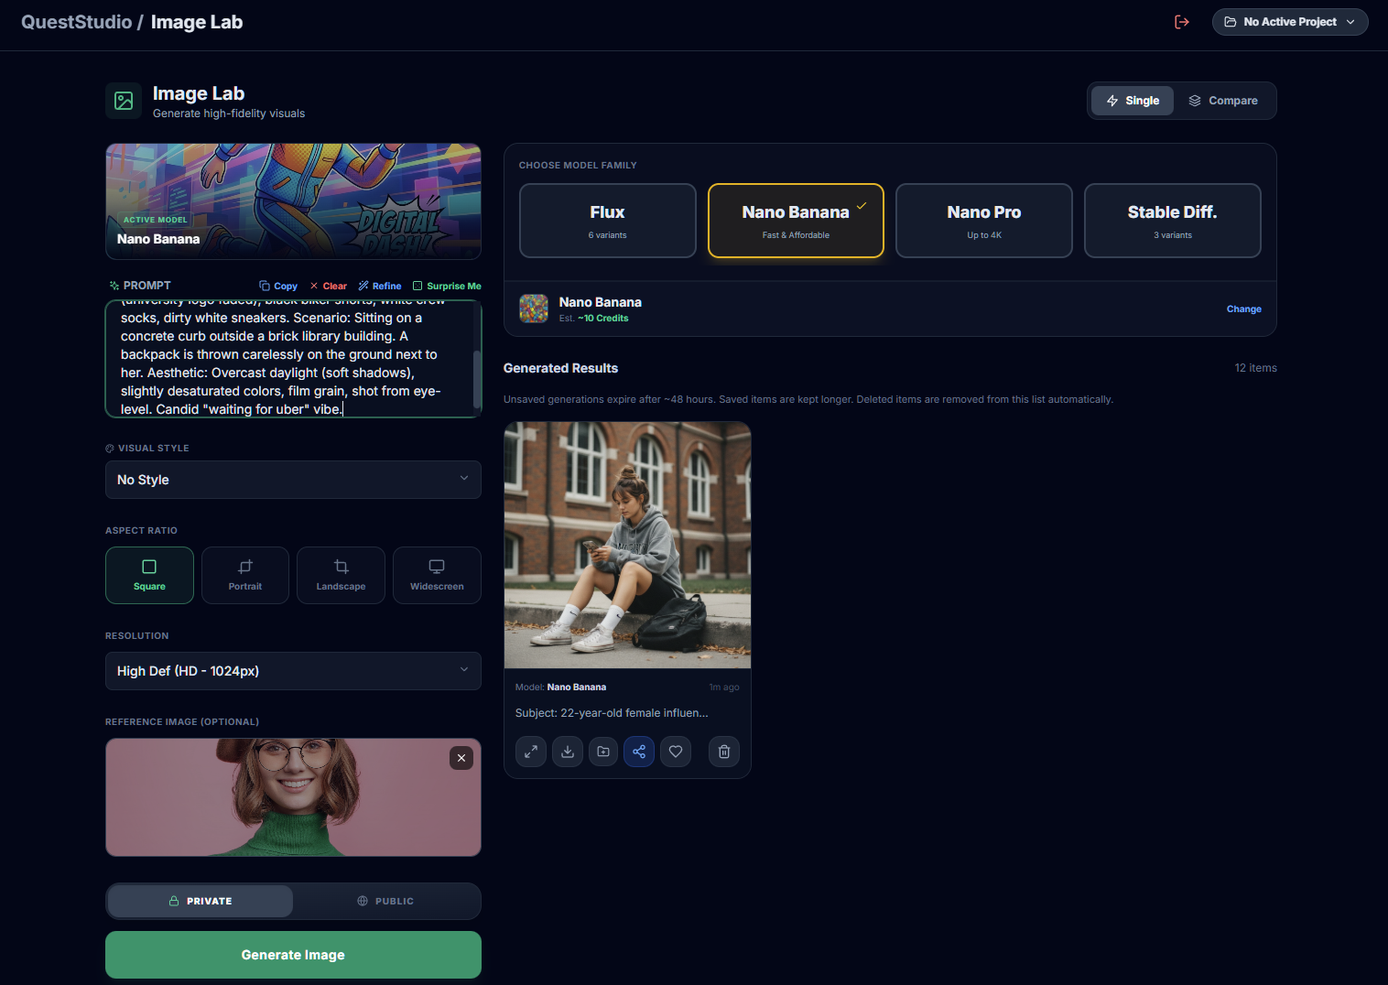Open sharing options for the result
The image size is (1388, 985).
pos(638,752)
